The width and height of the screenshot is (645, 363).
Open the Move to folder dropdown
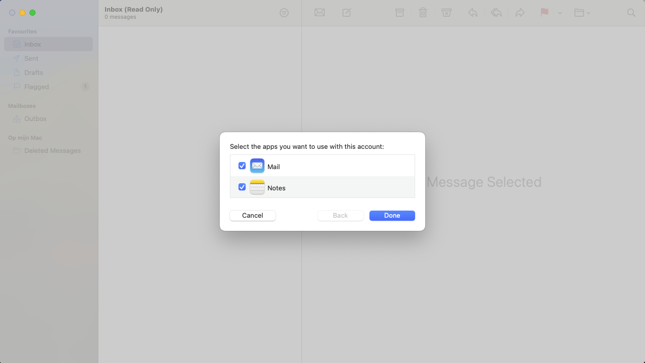pyautogui.click(x=582, y=13)
